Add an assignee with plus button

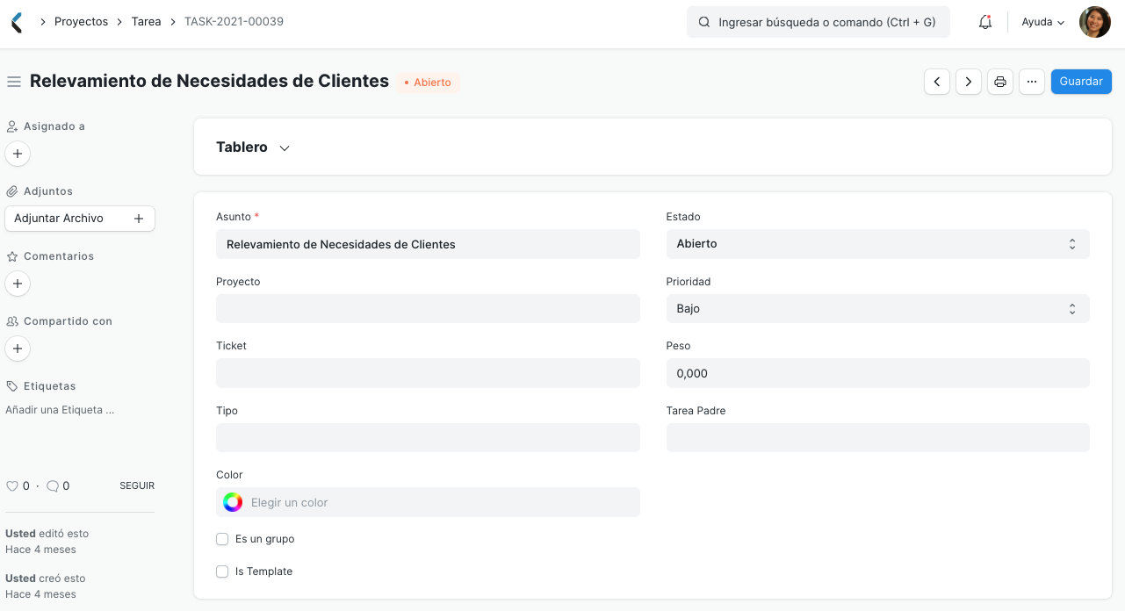pos(18,154)
